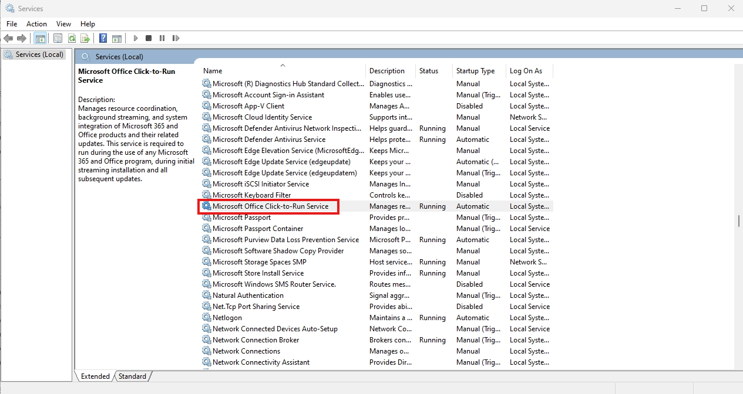Switch to the Standard tab
Screen dimensions: 743x394
132,376
